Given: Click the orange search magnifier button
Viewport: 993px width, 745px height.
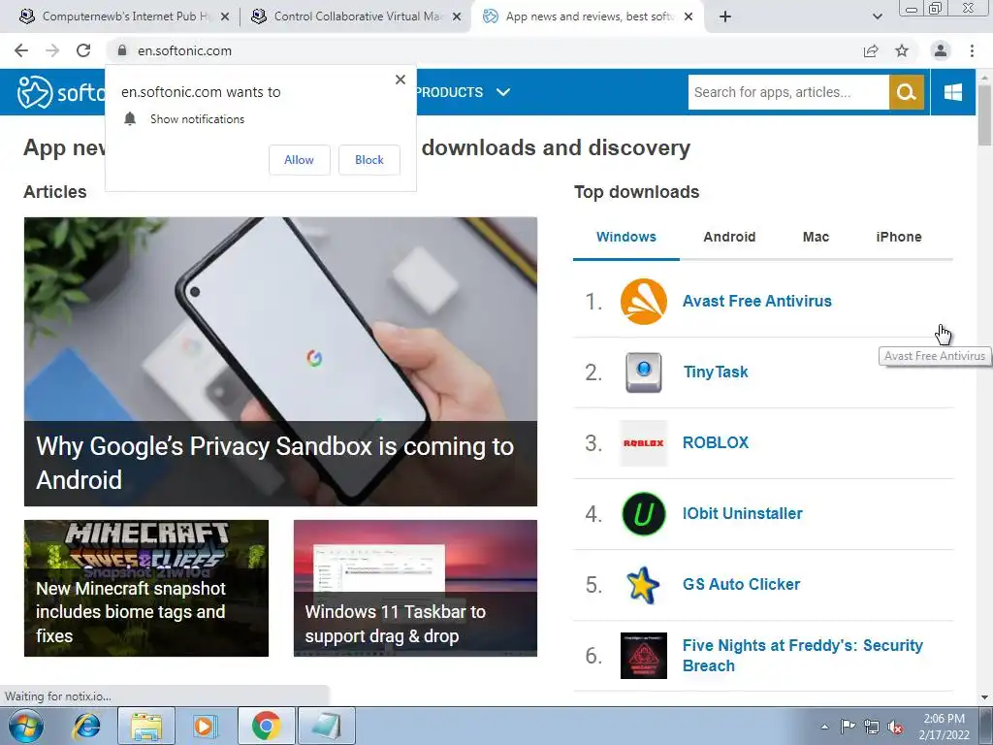Looking at the screenshot, I should pos(907,92).
